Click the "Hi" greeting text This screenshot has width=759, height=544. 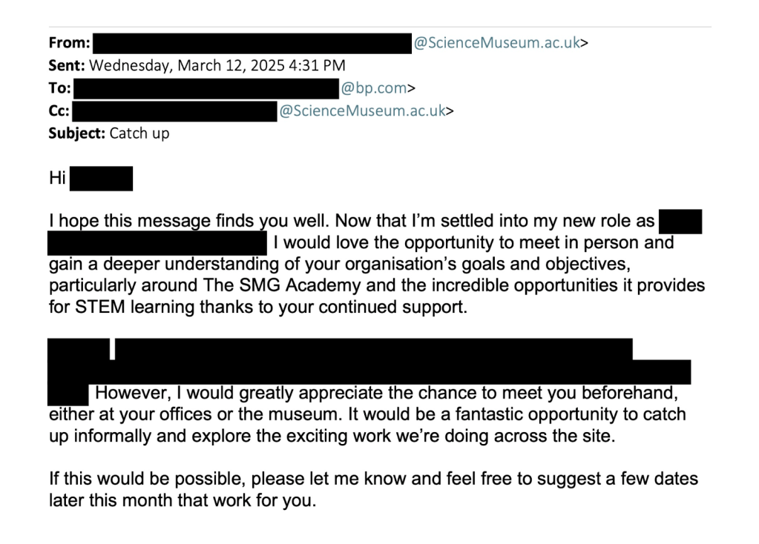[x=57, y=179]
